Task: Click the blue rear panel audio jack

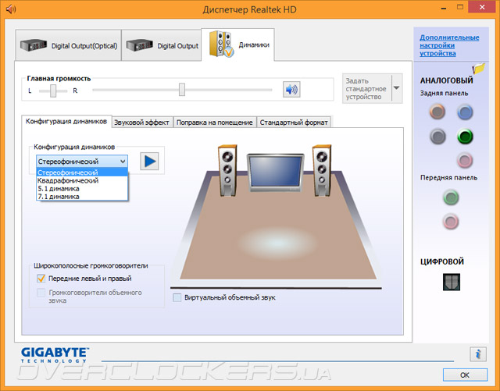Action: point(465,112)
